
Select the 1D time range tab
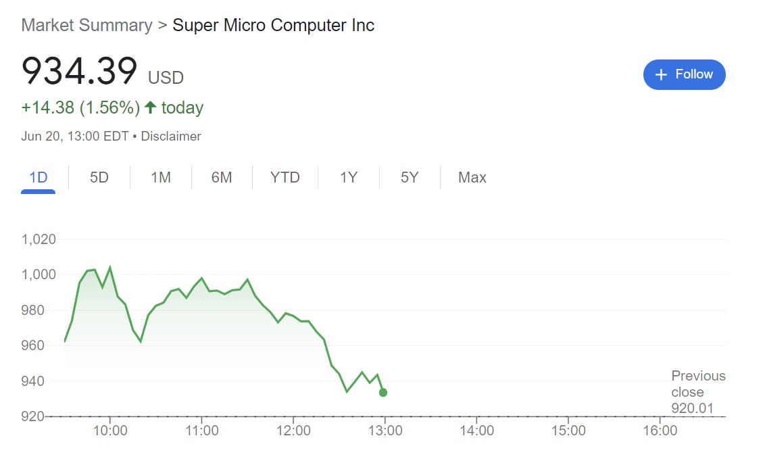click(x=38, y=178)
